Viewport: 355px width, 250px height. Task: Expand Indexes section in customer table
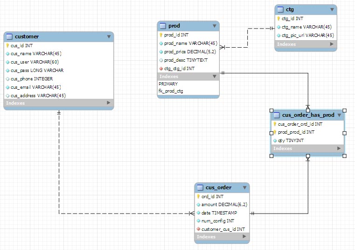pos(108,103)
